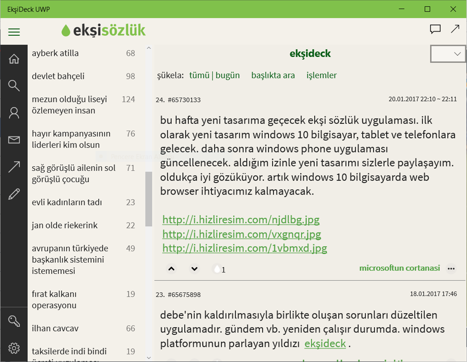The width and height of the screenshot is (467, 362).
Task: Click the top-right diagonal arrow icon
Action: 455,29
